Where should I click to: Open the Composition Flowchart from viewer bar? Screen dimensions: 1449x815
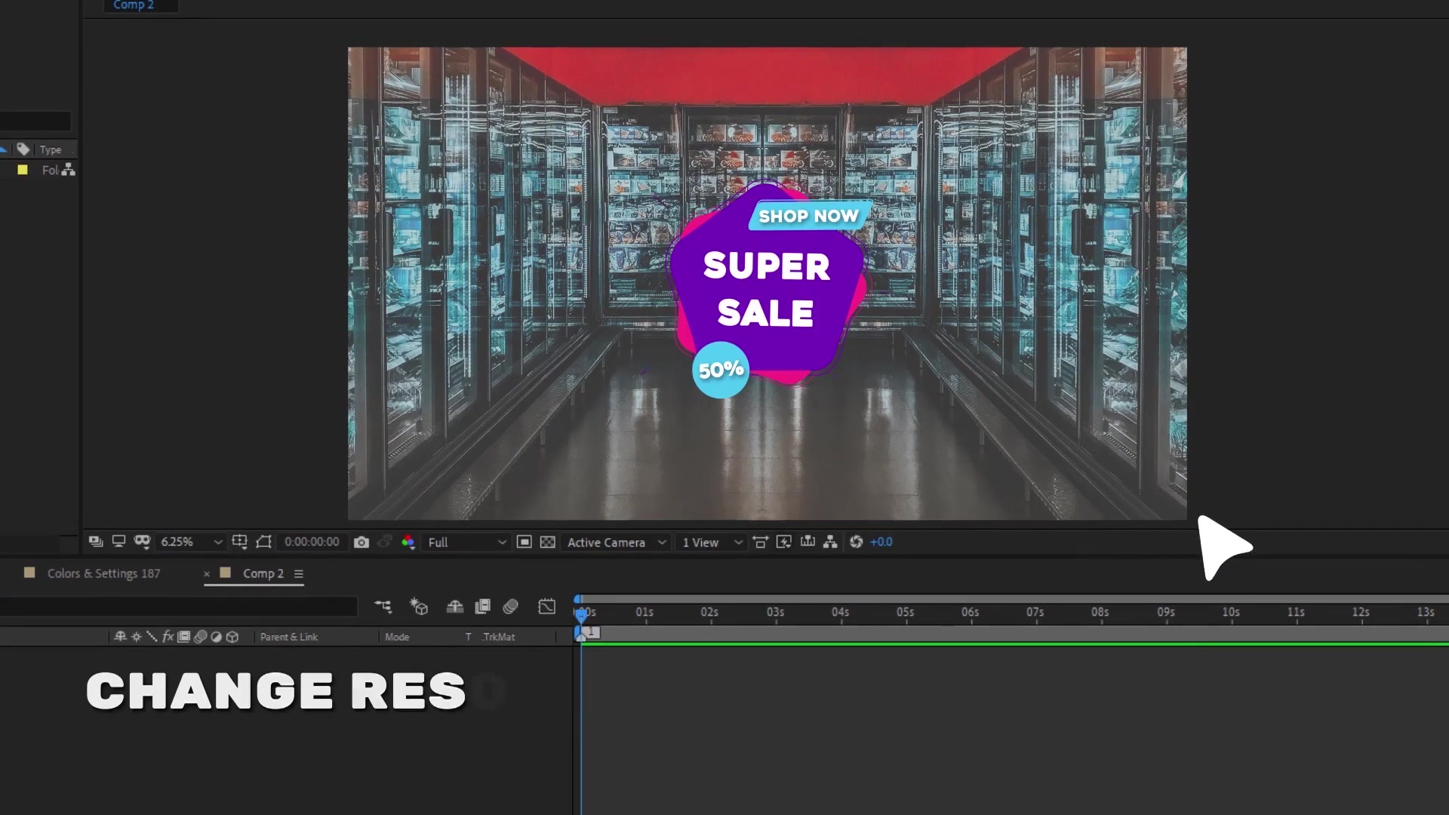tap(830, 542)
